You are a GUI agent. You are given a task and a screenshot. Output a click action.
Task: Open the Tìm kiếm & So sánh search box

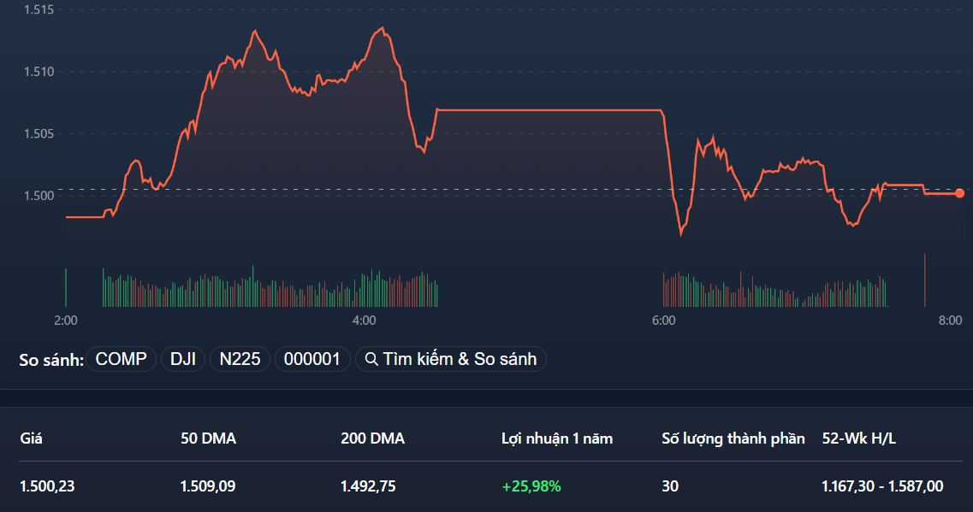click(x=451, y=359)
